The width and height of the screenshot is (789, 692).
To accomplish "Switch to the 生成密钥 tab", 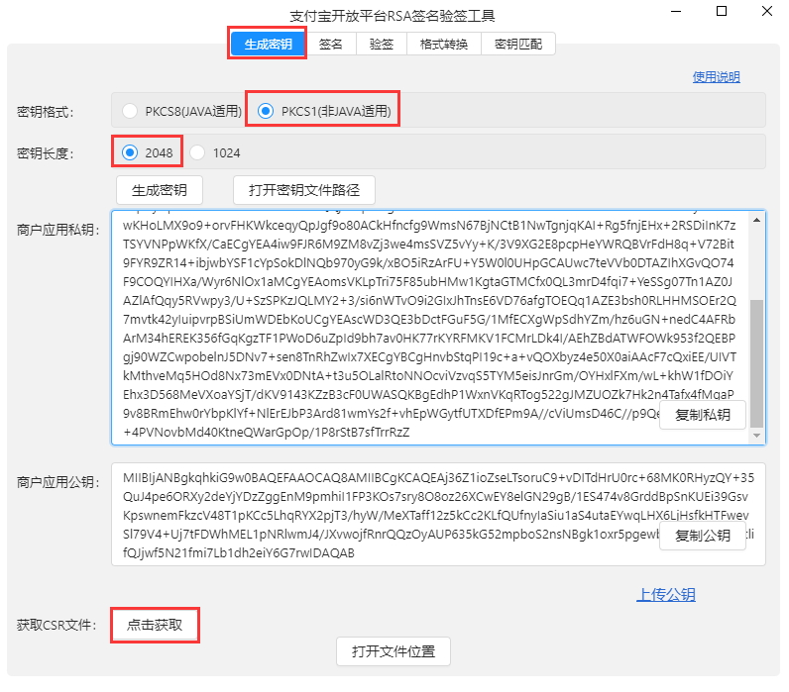I will 268,45.
